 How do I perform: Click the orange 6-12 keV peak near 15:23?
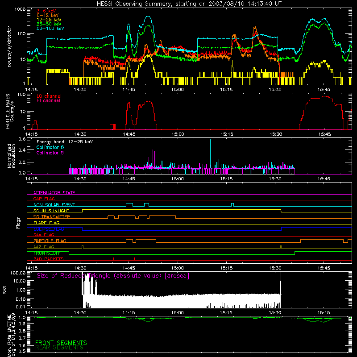tap(254, 27)
